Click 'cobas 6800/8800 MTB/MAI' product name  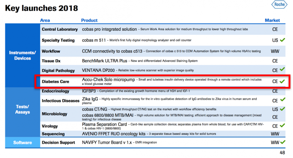point(108,115)
